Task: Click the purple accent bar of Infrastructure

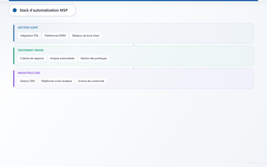Action: click(14, 79)
